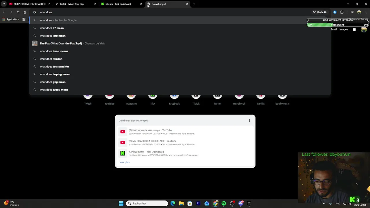Click The Fox song thumbnail image
This screenshot has width=370, height=208.
tap(35, 43)
